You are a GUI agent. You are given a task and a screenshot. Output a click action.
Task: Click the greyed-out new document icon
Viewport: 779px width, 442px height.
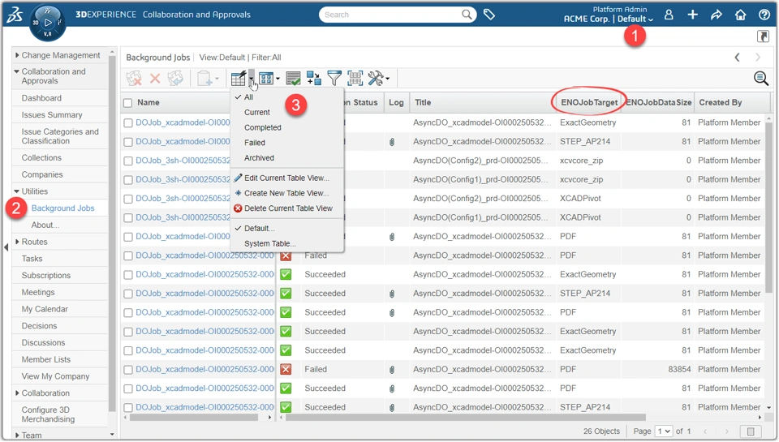tap(204, 78)
